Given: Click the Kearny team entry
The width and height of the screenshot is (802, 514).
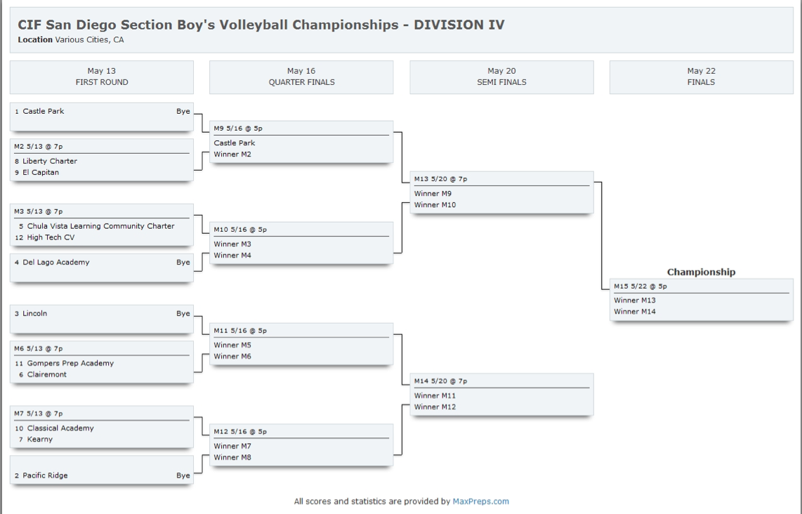Looking at the screenshot, I should pos(40,440).
